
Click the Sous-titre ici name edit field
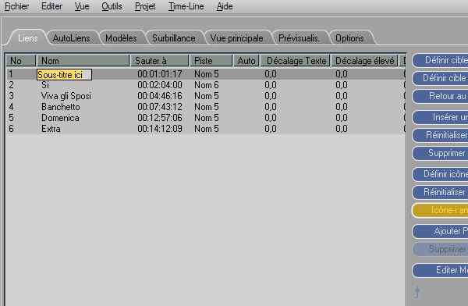pos(64,75)
